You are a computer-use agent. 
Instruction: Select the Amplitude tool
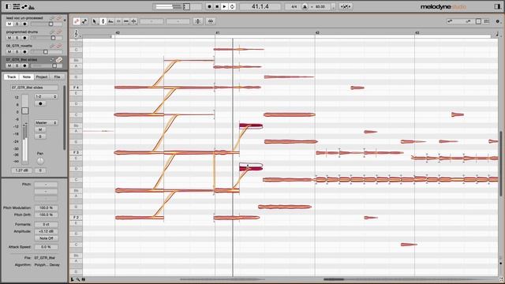pyautogui.click(x=118, y=21)
